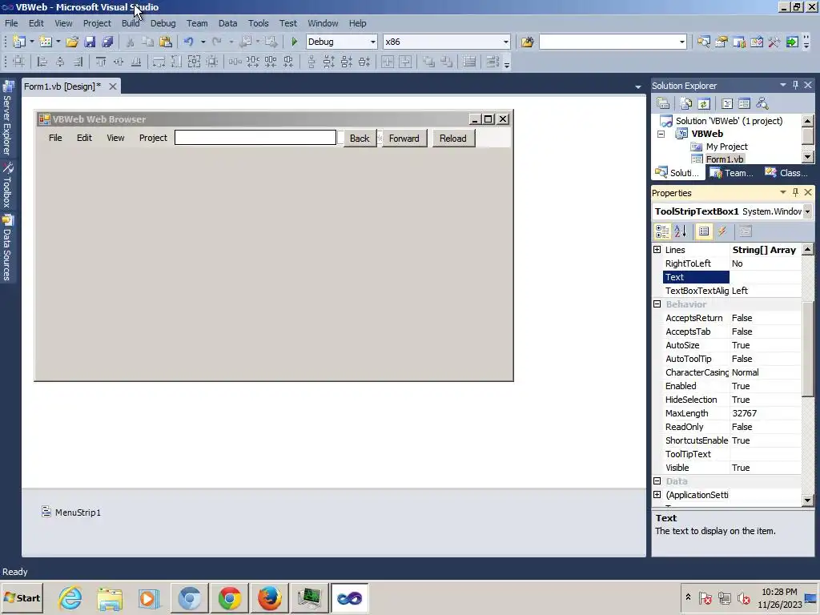The height and width of the screenshot is (615, 820).
Task: Click the Align Lefts layout icon
Action: [x=42, y=62]
